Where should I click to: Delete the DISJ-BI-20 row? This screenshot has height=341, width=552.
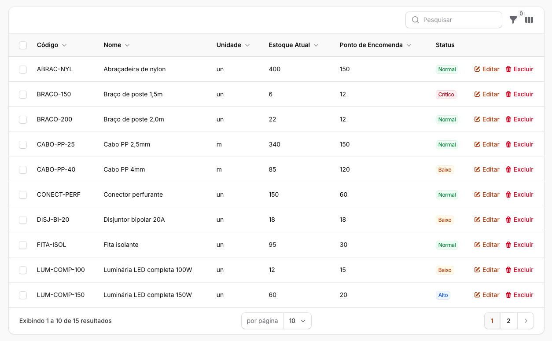[519, 220]
